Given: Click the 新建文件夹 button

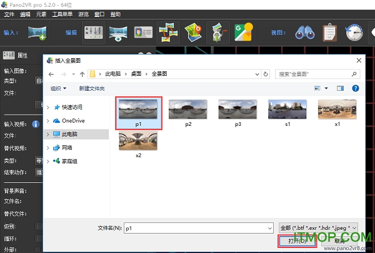Looking at the screenshot, I should pos(89,89).
